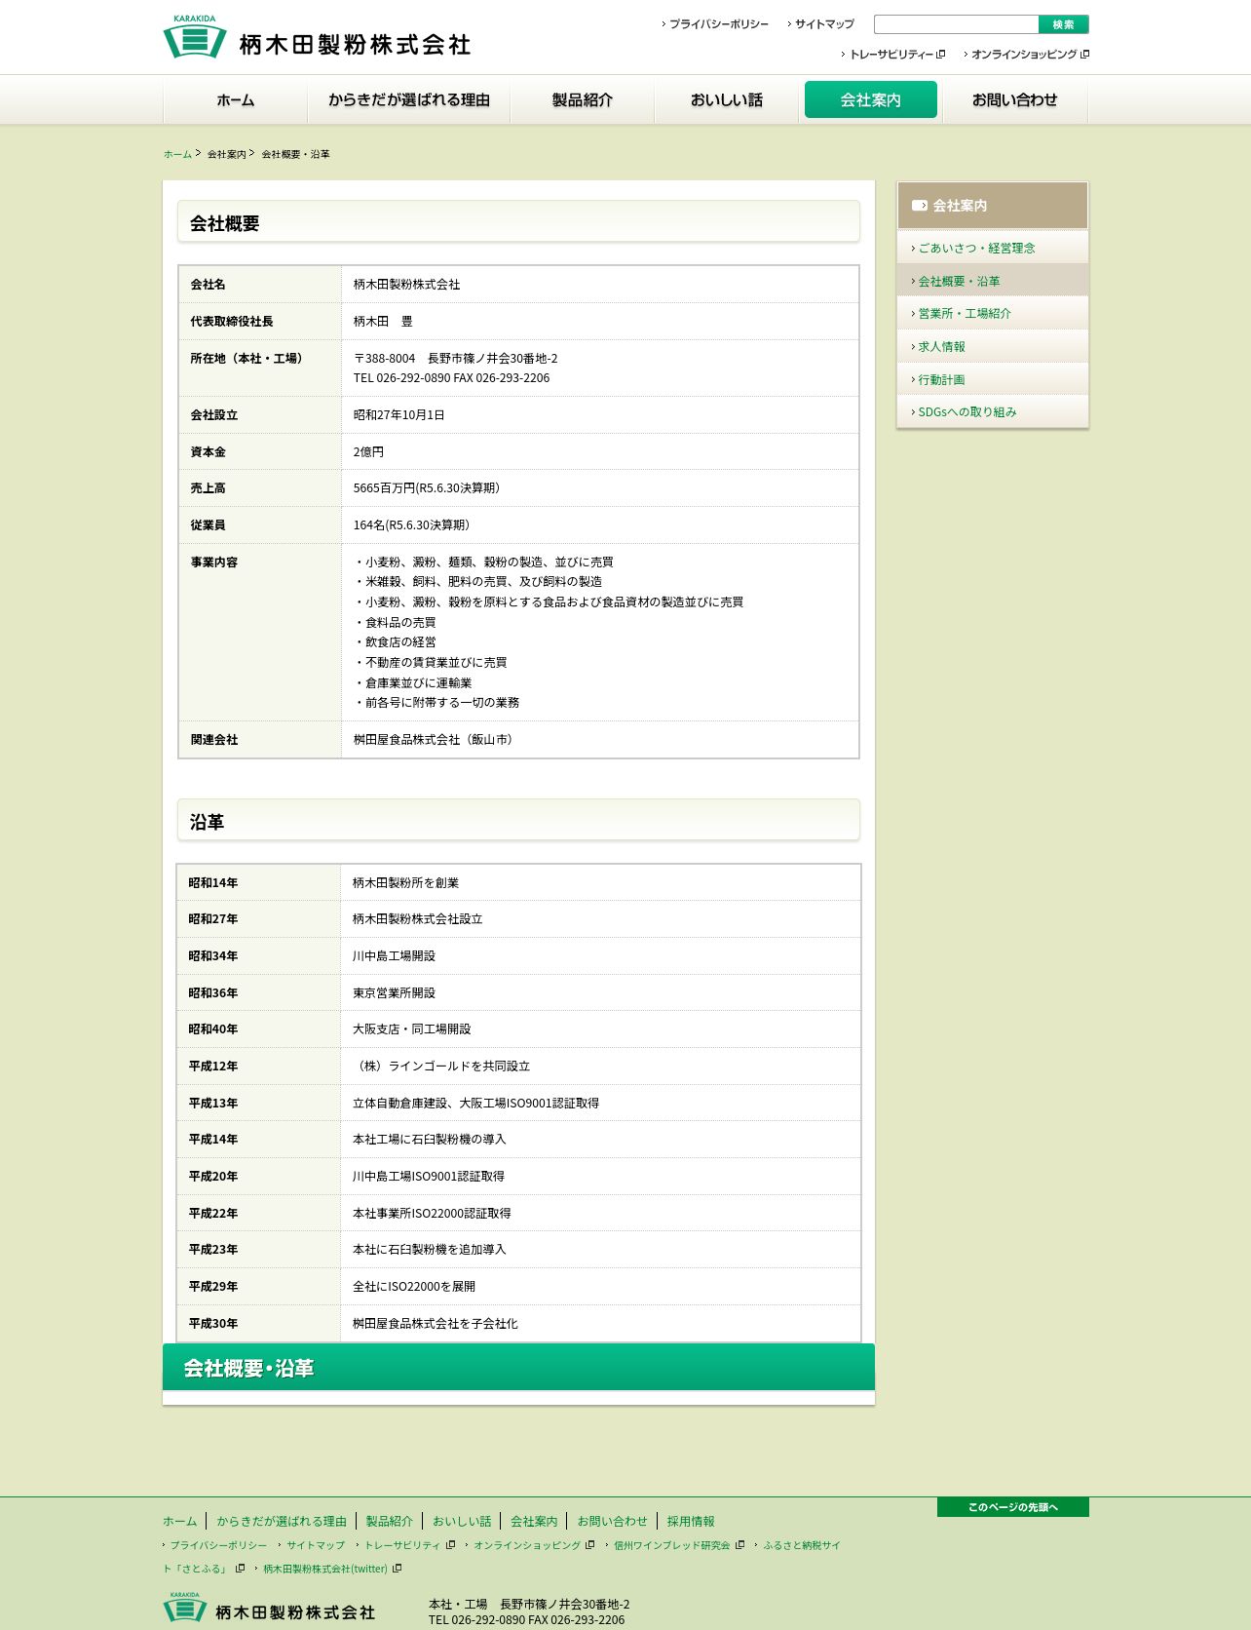This screenshot has width=1251, height=1630.
Task: Click the history entry 全社にISO22000を展開
Action: [x=414, y=1287]
